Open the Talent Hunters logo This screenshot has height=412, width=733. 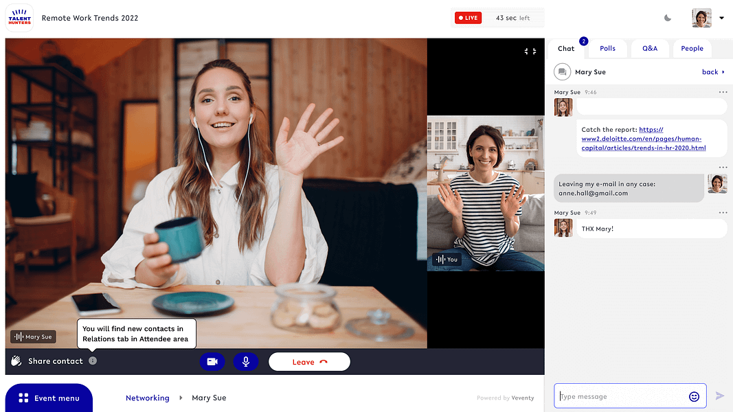(19, 18)
